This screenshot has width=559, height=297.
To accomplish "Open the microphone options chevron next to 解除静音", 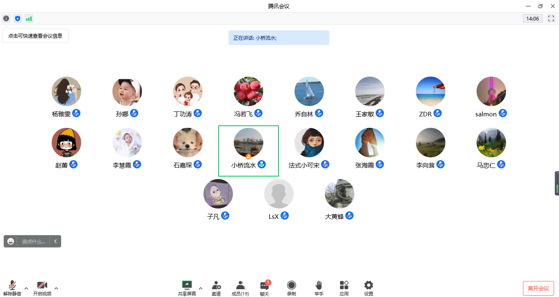I will (x=26, y=288).
